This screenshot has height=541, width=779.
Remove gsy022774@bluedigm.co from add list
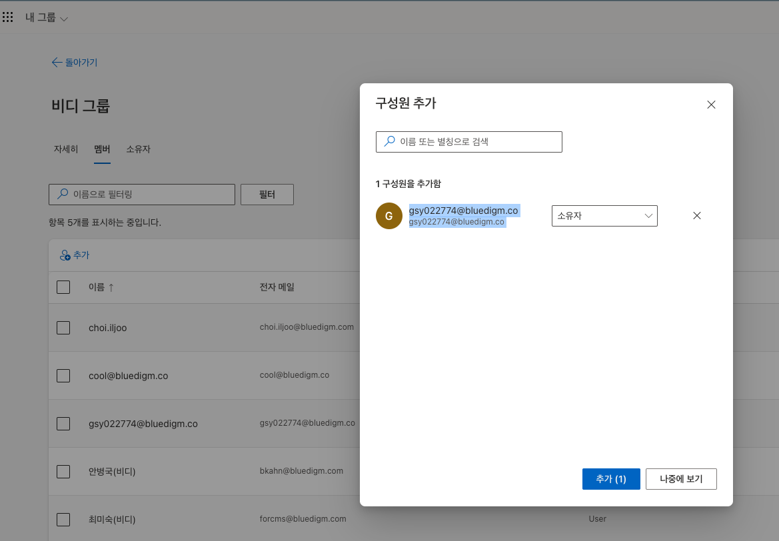click(697, 216)
